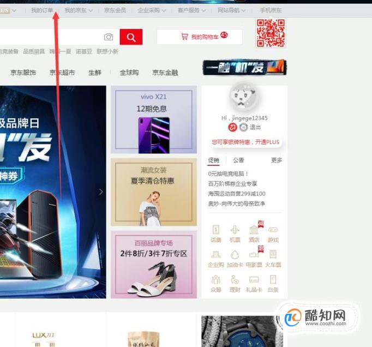Click the JD dog user avatar

[x=244, y=97]
